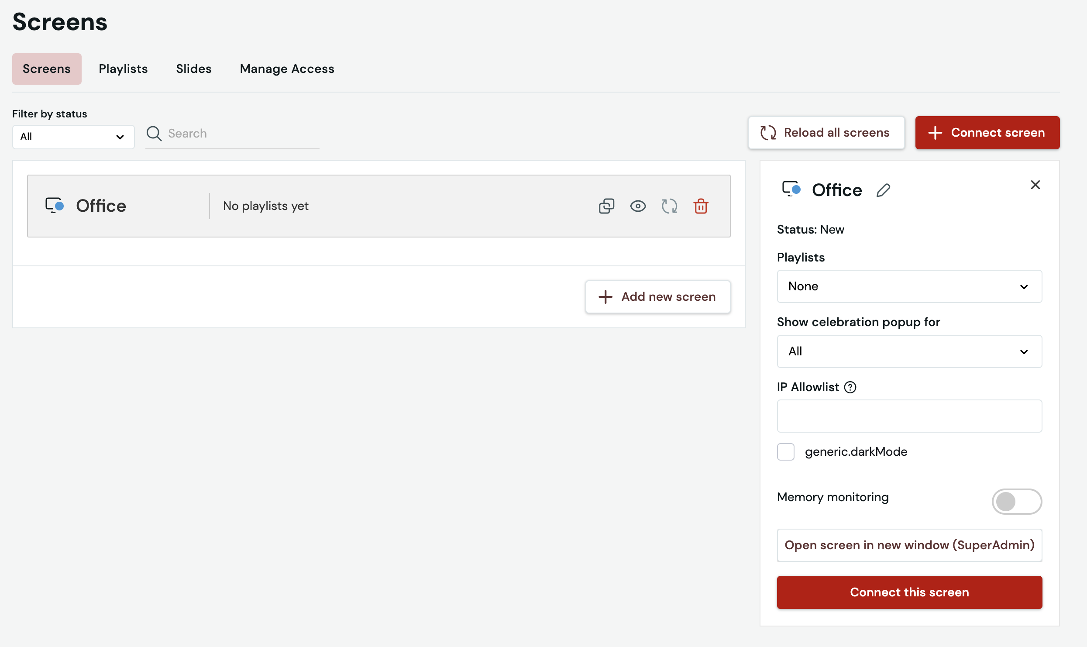This screenshot has width=1087, height=647.
Task: Select the Office screen row name
Action: point(101,206)
